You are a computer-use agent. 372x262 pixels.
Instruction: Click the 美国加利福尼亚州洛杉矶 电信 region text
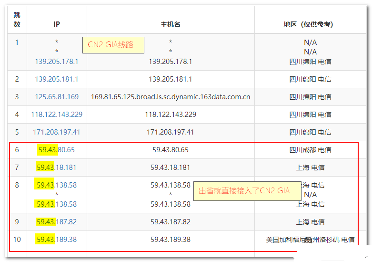pyautogui.click(x=310, y=240)
